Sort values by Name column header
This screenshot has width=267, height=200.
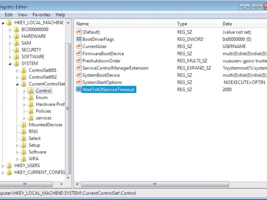(125, 24)
